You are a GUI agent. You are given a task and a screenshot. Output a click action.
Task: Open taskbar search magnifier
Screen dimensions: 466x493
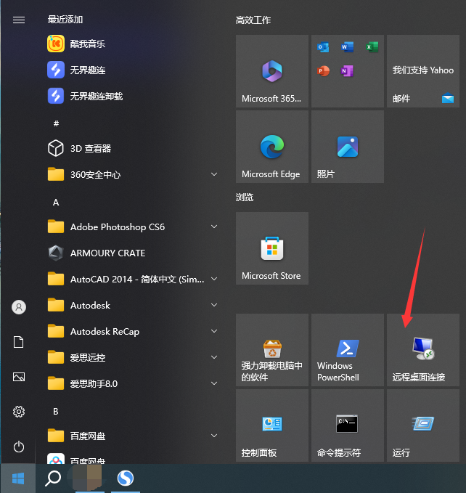click(53, 478)
